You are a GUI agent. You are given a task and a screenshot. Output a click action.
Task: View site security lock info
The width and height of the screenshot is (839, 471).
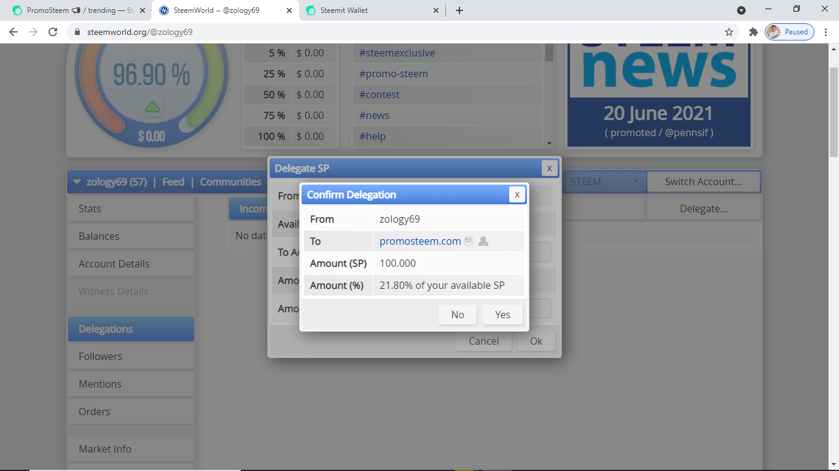point(77,32)
